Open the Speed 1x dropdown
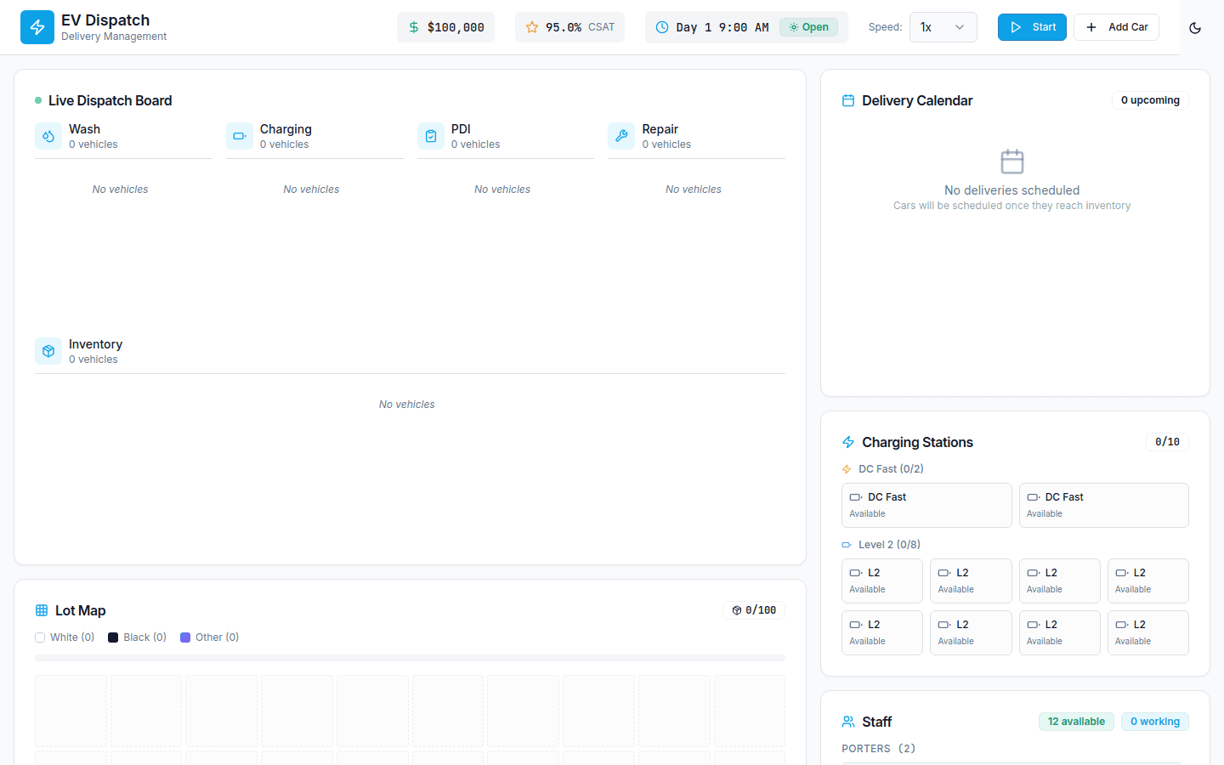 click(x=943, y=27)
